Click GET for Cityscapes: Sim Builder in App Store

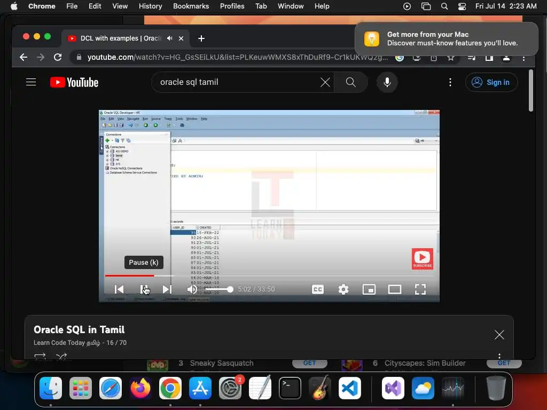(504, 363)
